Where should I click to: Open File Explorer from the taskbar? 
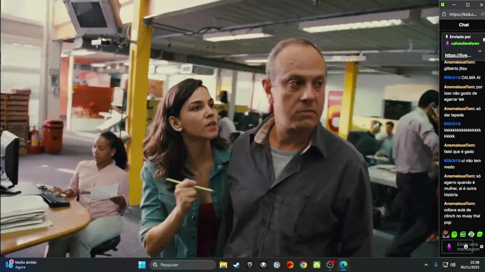pyautogui.click(x=223, y=265)
